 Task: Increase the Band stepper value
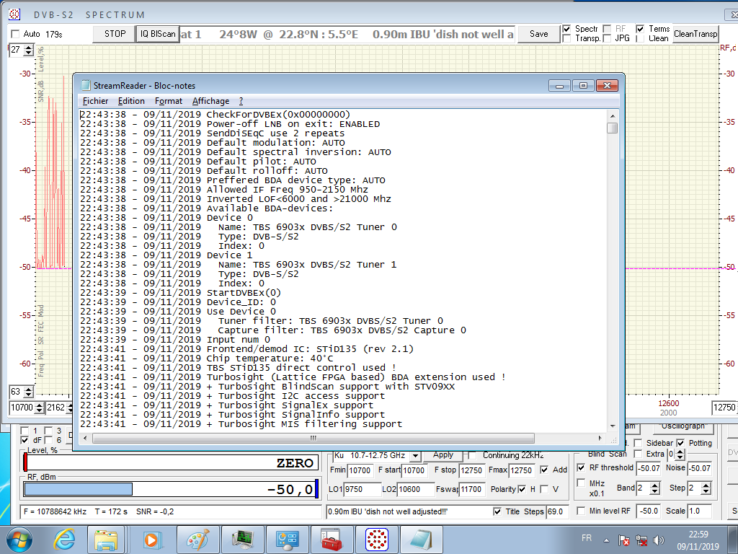(x=654, y=485)
